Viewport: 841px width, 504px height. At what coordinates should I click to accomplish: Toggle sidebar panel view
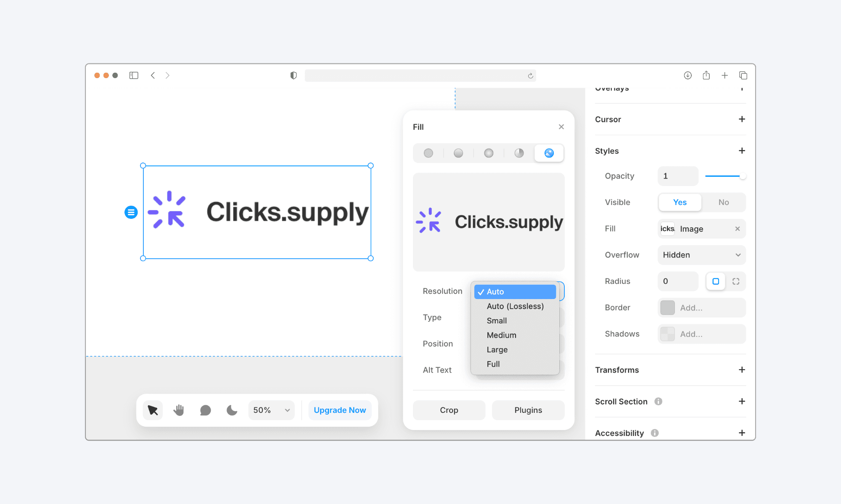(x=133, y=75)
